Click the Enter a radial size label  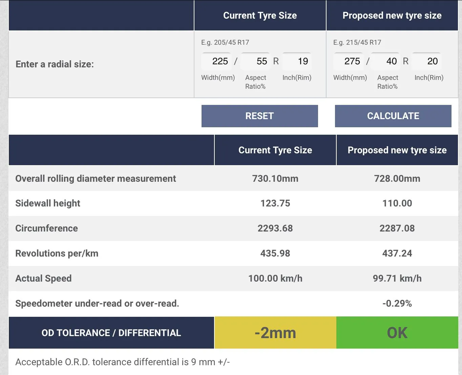click(x=55, y=64)
